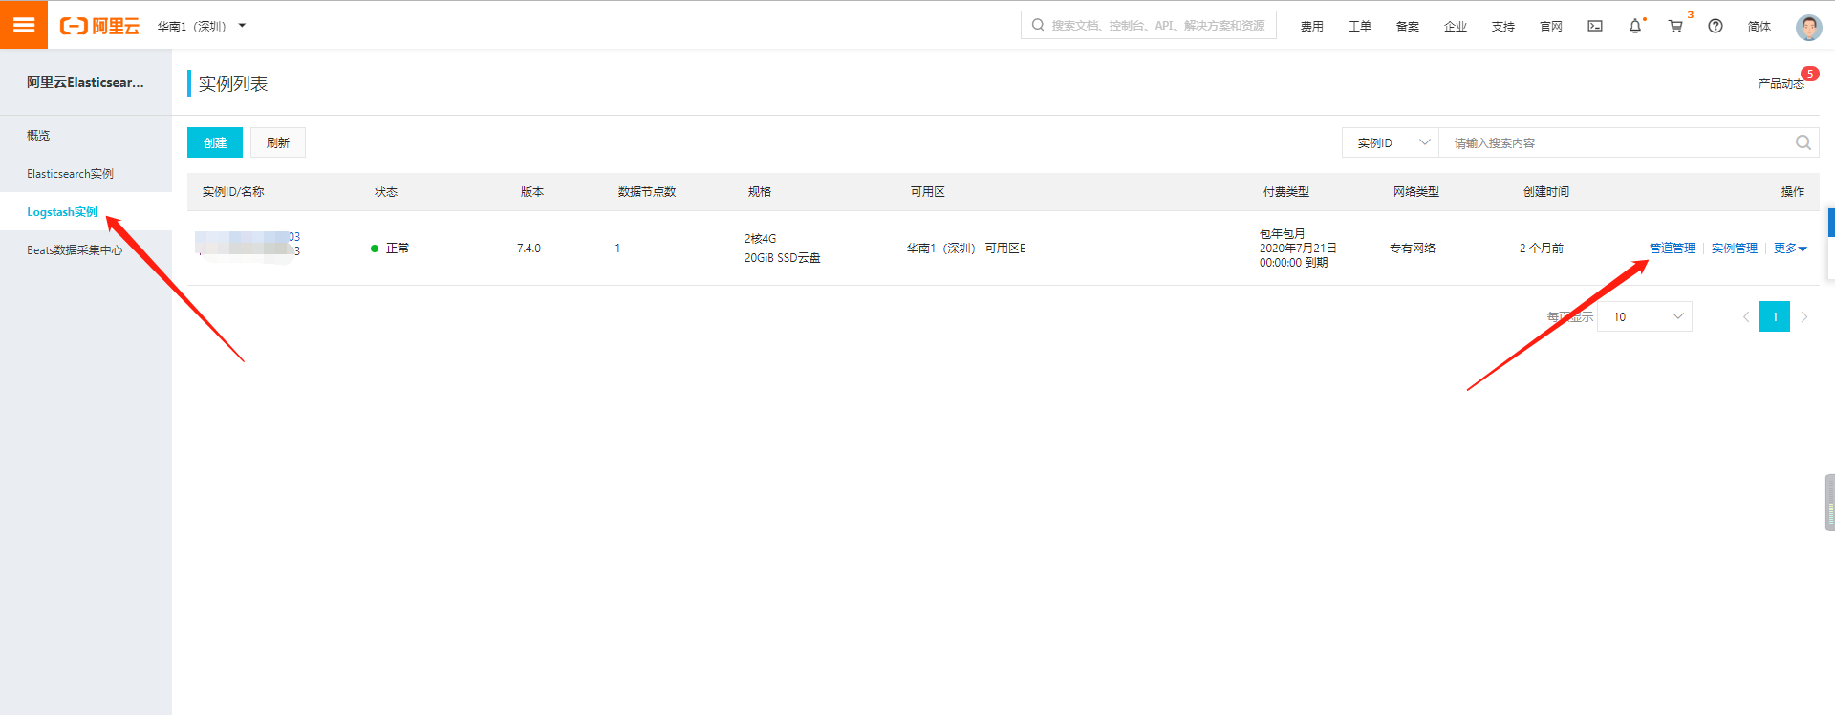Open the help question mark icon
The width and height of the screenshot is (1835, 715).
click(x=1716, y=26)
